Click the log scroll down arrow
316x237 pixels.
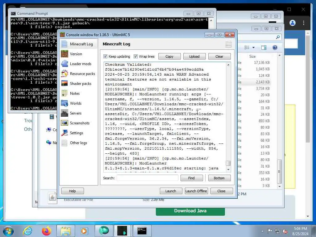pyautogui.click(x=228, y=170)
